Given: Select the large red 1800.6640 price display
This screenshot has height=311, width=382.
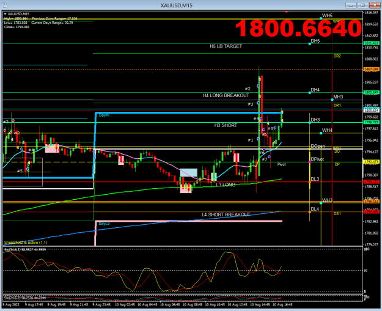Looking at the screenshot, I should (x=298, y=29).
